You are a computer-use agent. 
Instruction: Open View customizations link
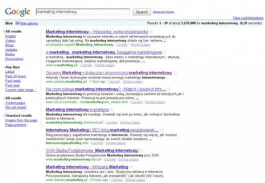pos(248,17)
